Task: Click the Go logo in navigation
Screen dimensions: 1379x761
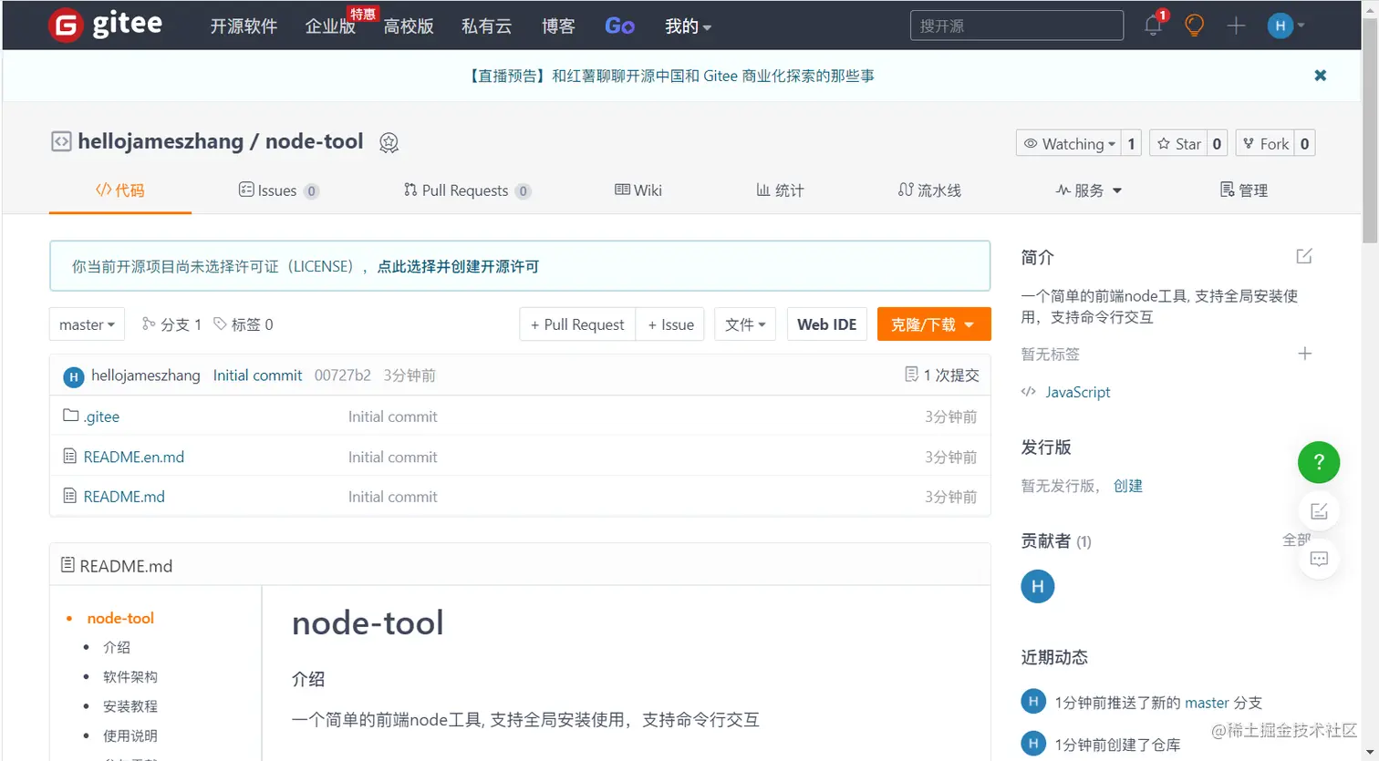Action: point(619,26)
